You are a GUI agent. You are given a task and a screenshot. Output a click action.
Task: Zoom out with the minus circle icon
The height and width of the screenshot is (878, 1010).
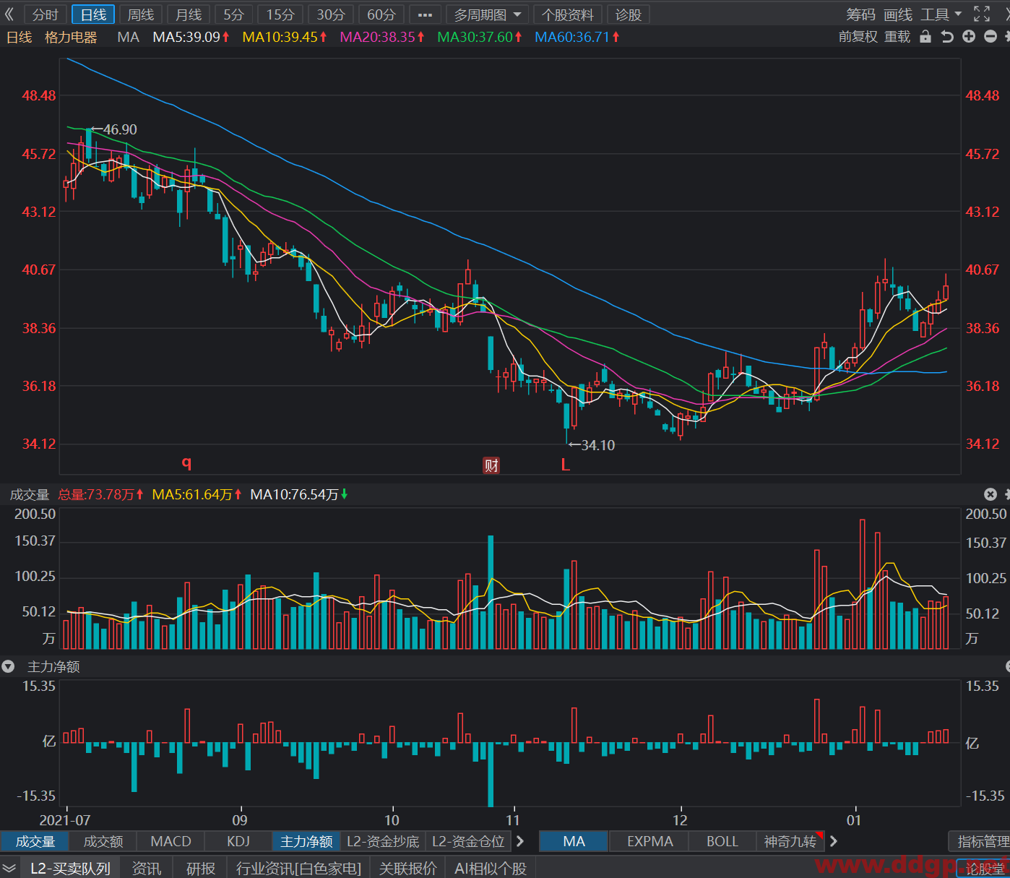(990, 37)
